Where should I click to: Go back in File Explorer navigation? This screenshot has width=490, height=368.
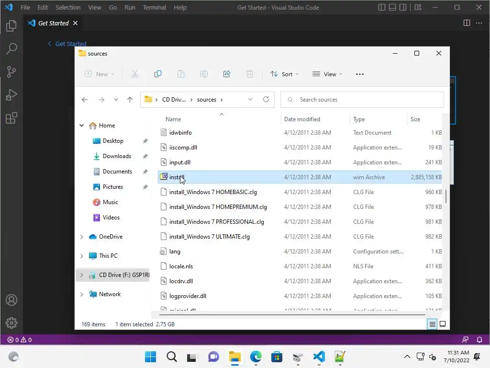click(85, 100)
